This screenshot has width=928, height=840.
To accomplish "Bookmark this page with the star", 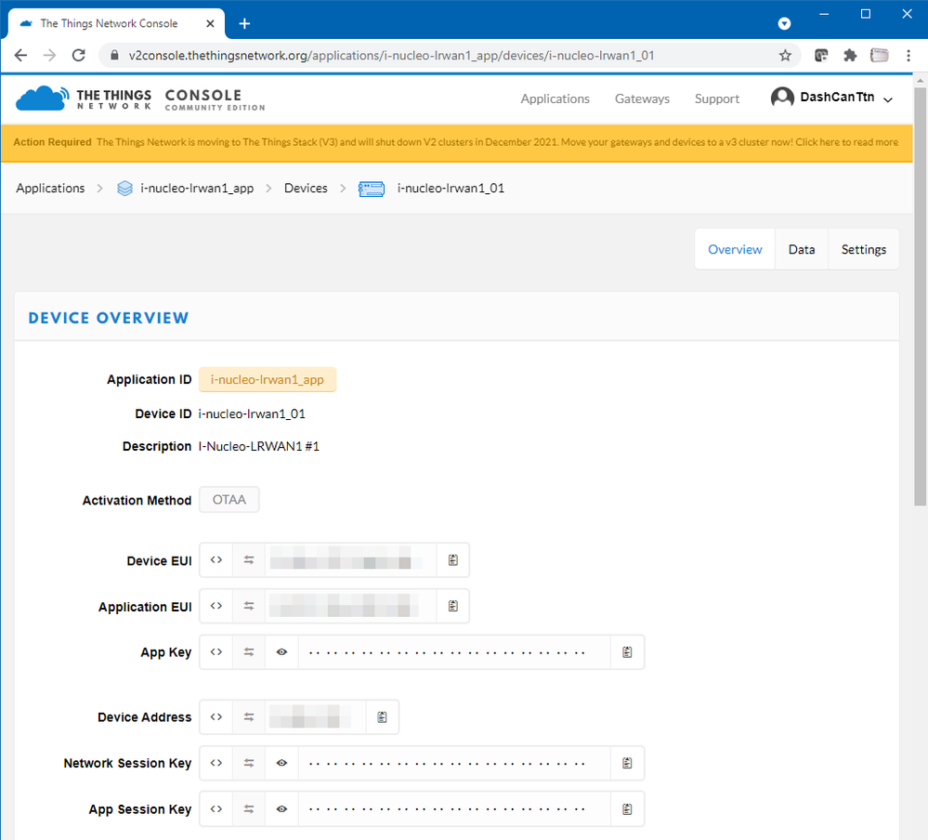I will pyautogui.click(x=785, y=56).
